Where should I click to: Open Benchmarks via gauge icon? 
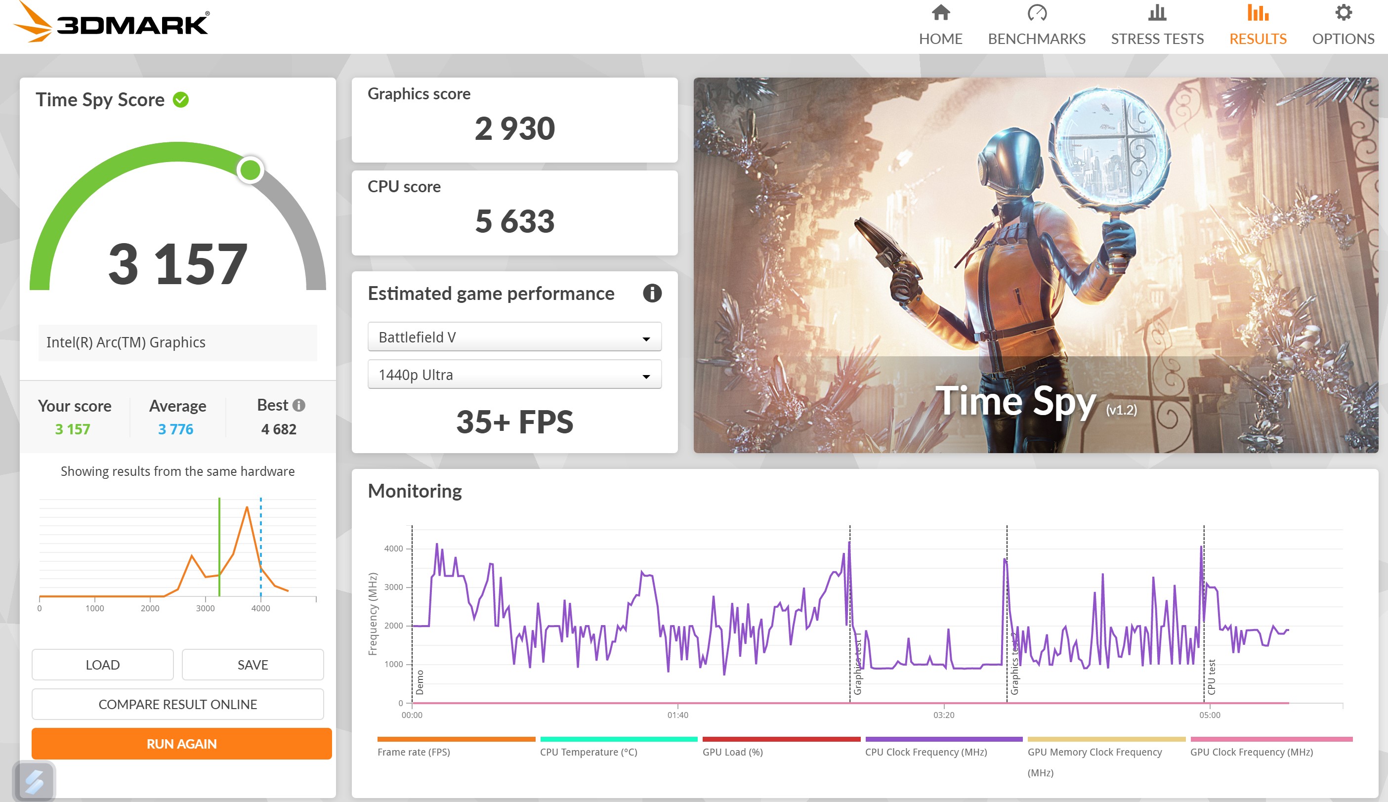point(1037,13)
